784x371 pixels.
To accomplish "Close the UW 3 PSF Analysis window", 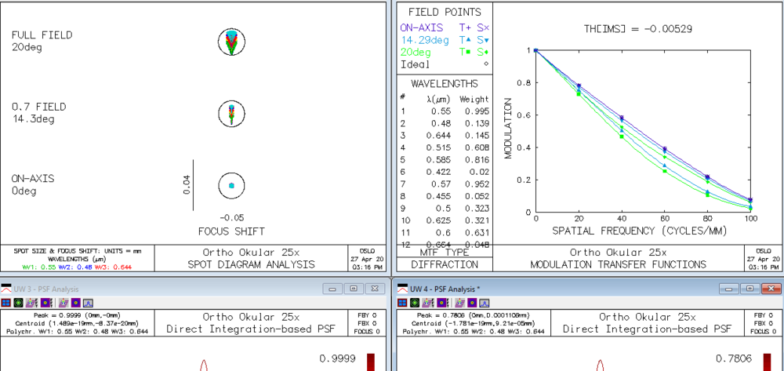I will [x=375, y=289].
